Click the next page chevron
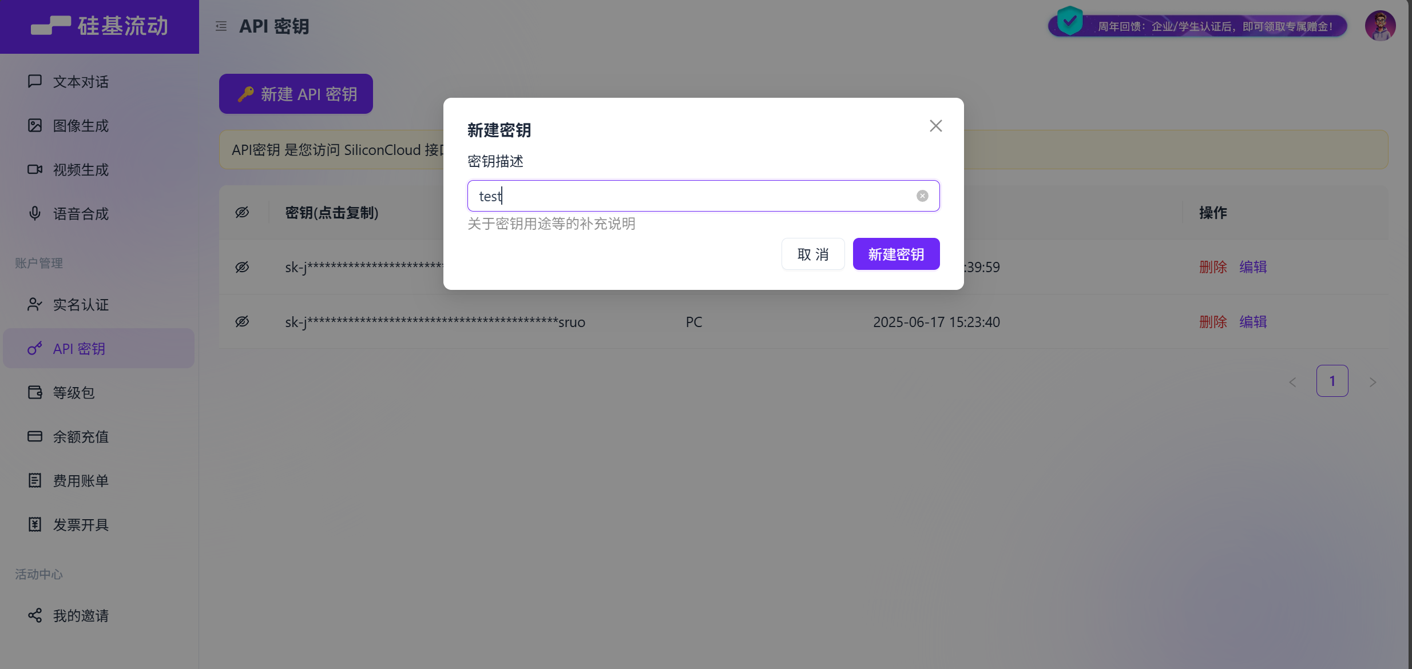 click(1373, 381)
